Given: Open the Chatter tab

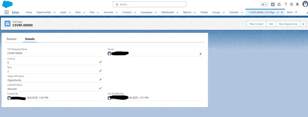Looking at the screenshot, I should (x=204, y=12).
